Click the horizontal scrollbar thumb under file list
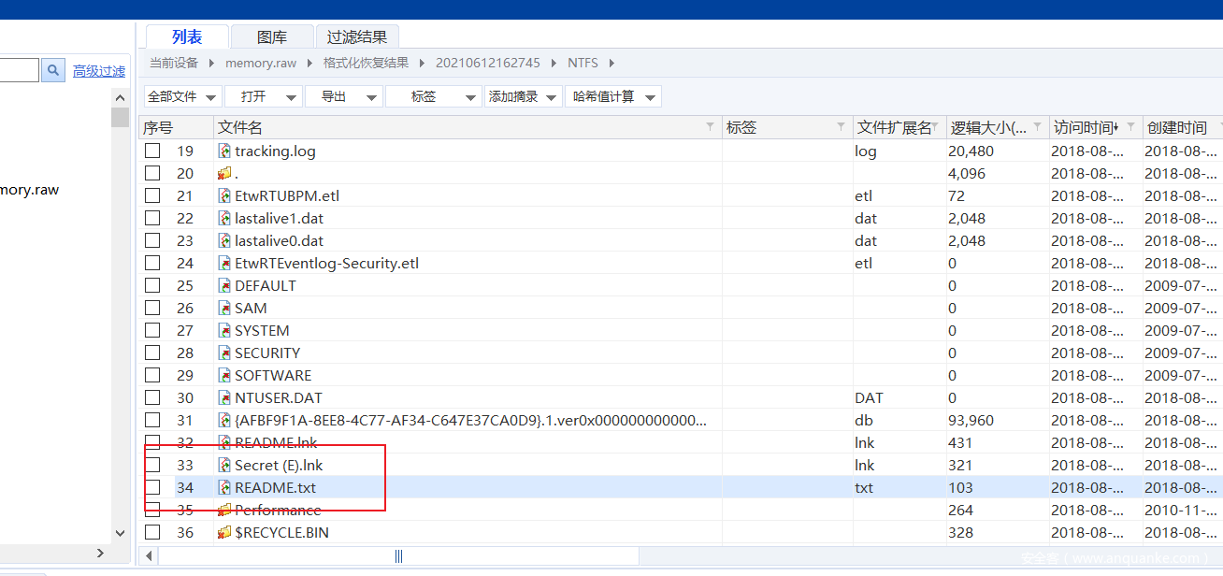Viewport: 1223px width, 576px height. 399,555
